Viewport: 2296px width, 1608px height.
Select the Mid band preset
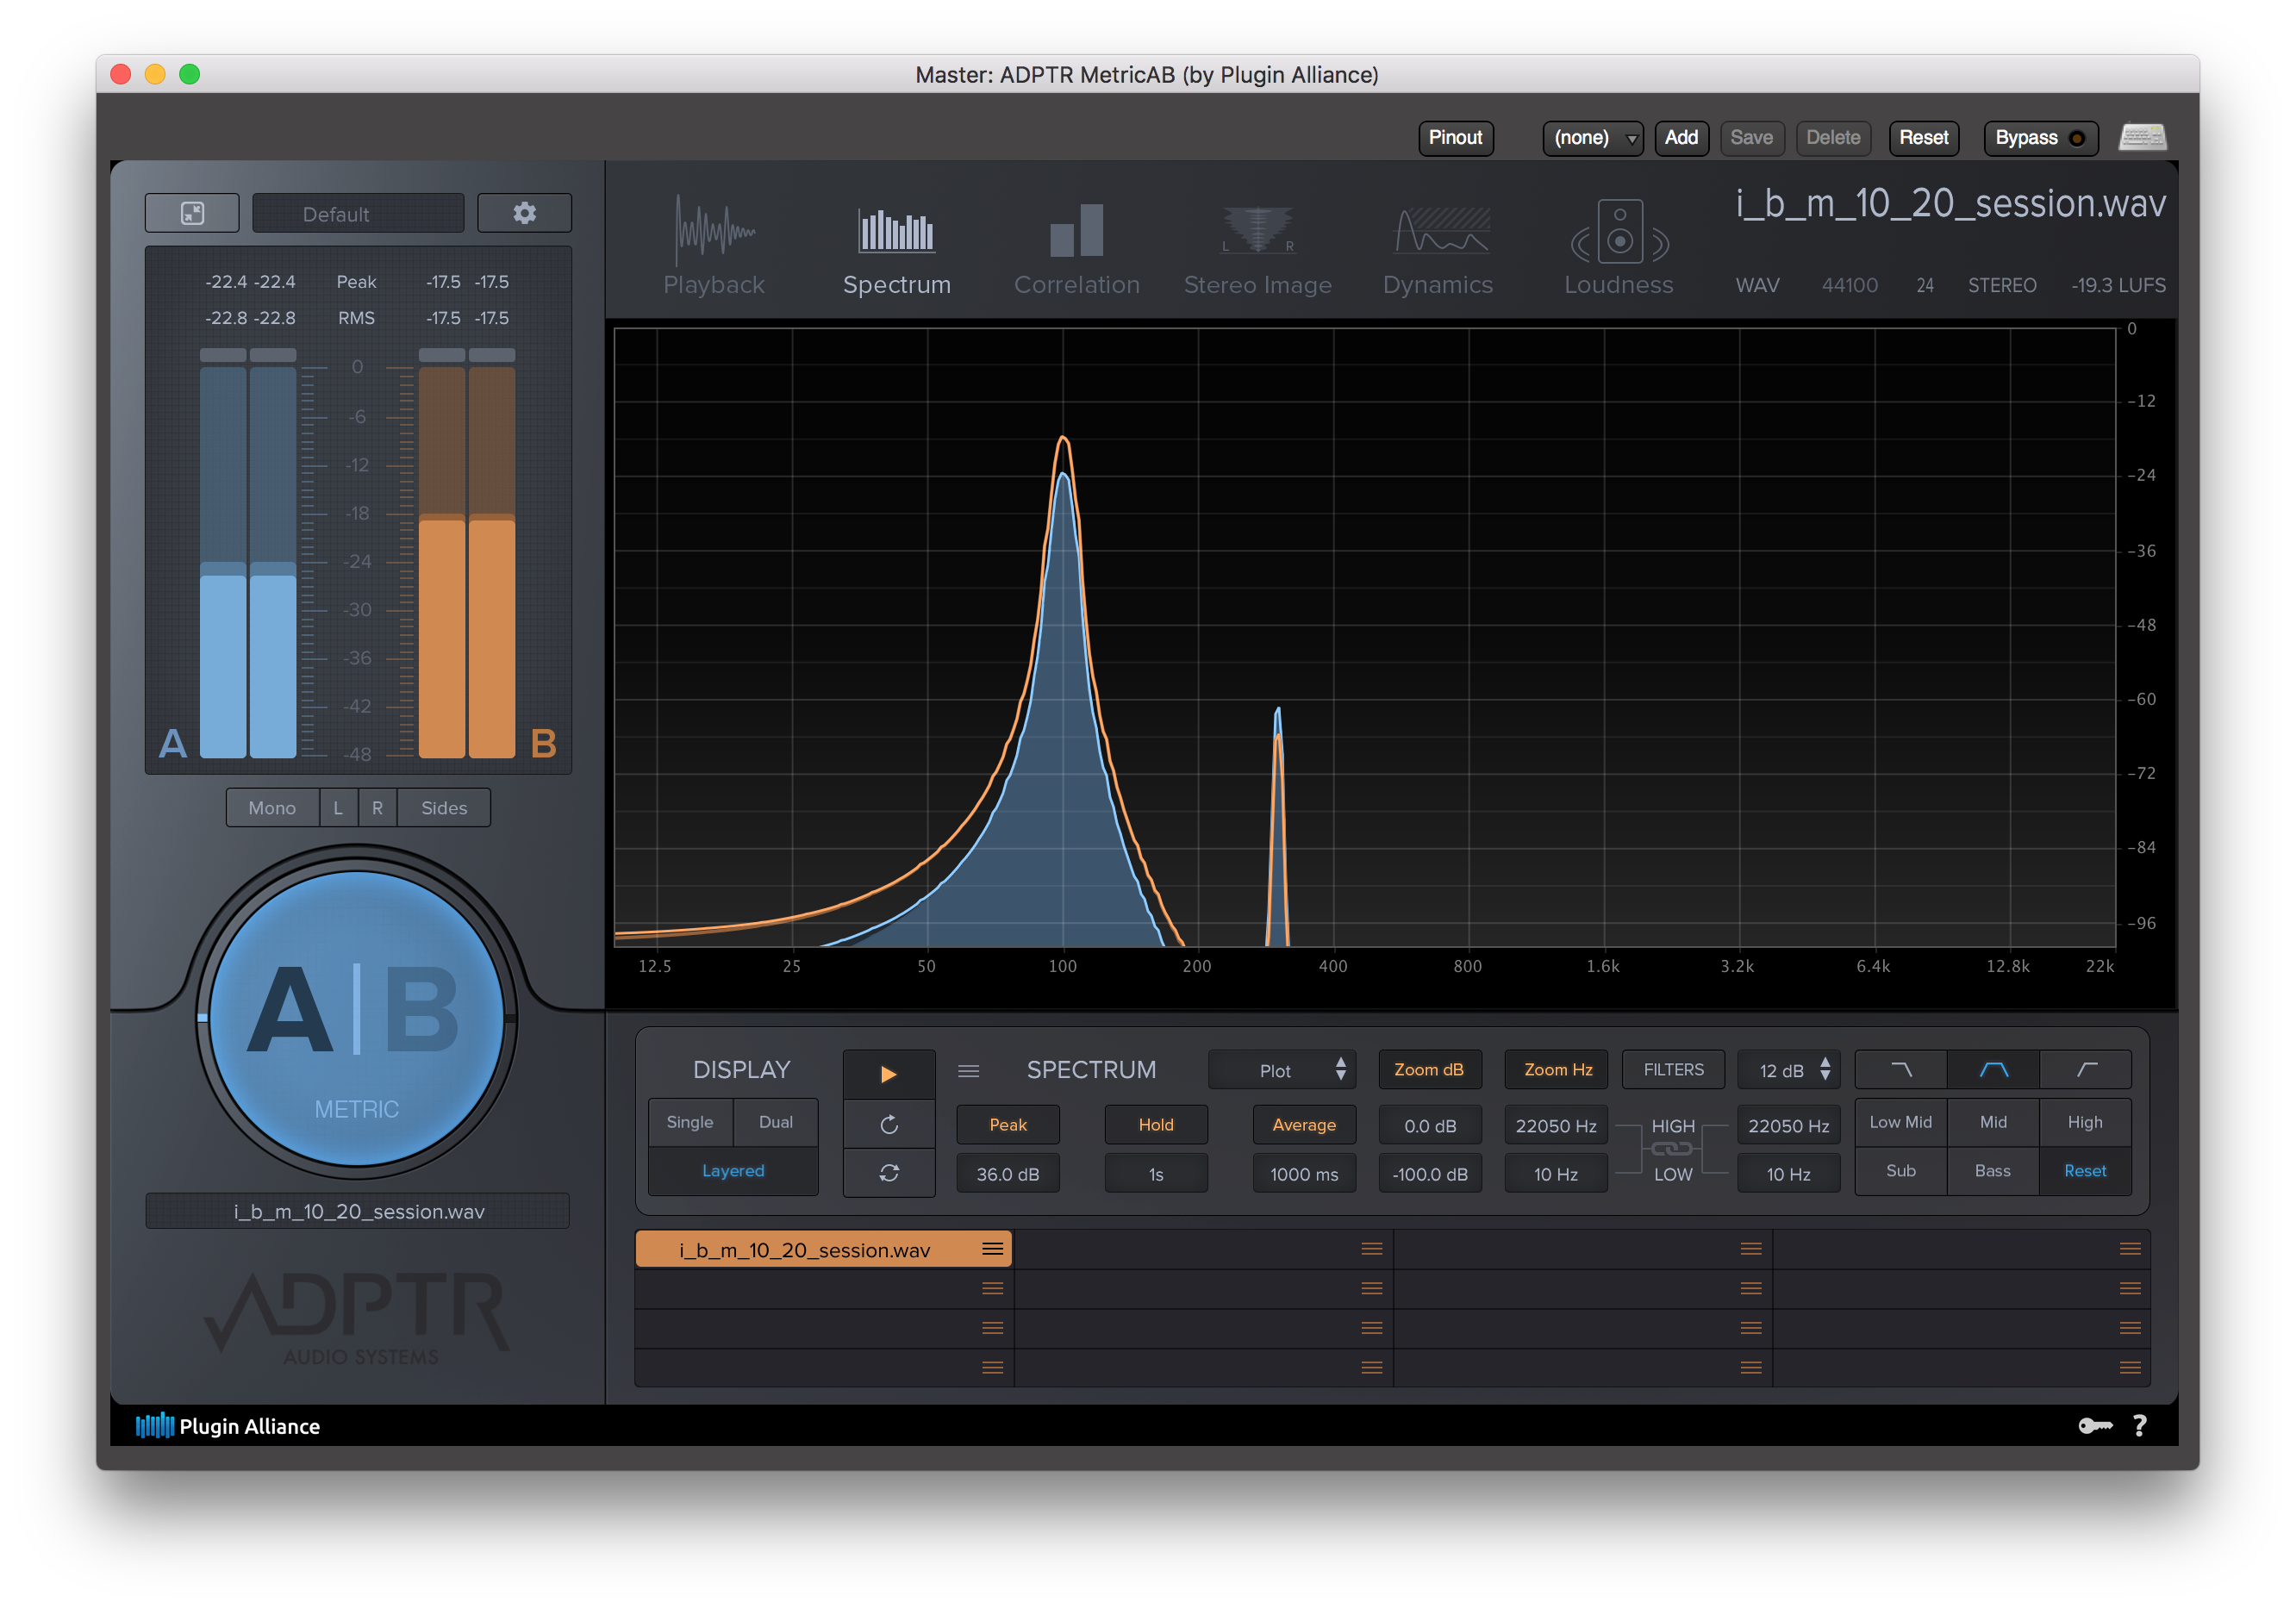(1993, 1122)
